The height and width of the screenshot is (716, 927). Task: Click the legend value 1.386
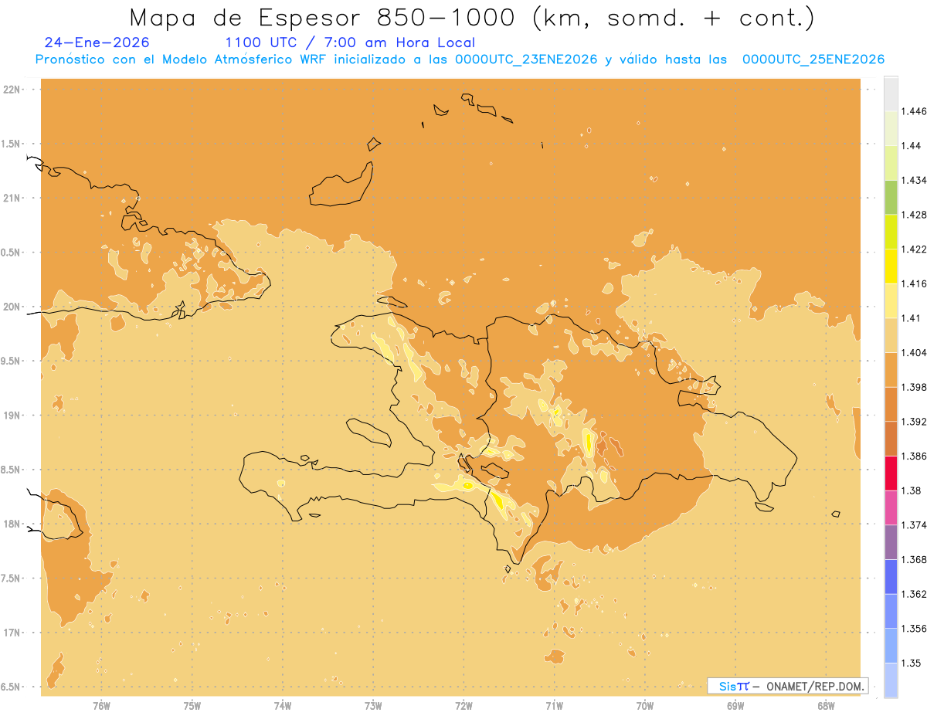tap(913, 456)
